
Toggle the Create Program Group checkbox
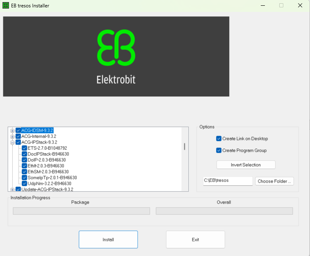(x=219, y=151)
